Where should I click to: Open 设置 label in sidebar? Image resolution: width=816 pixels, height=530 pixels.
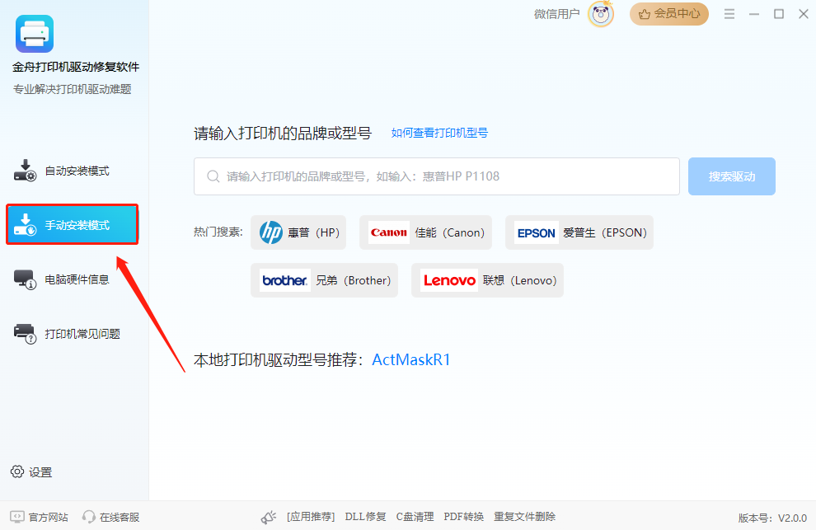pyautogui.click(x=40, y=472)
